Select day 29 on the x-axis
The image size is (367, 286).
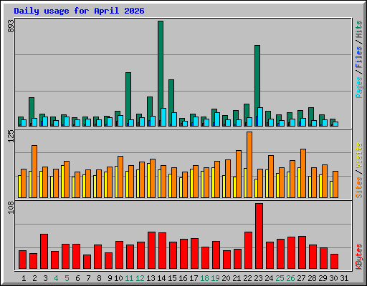[323, 278]
